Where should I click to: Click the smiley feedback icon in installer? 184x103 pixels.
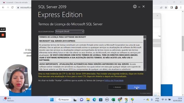[135, 7]
